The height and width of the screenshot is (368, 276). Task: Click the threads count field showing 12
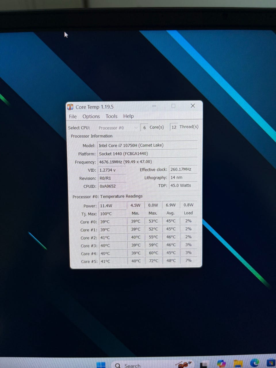pos(174,127)
